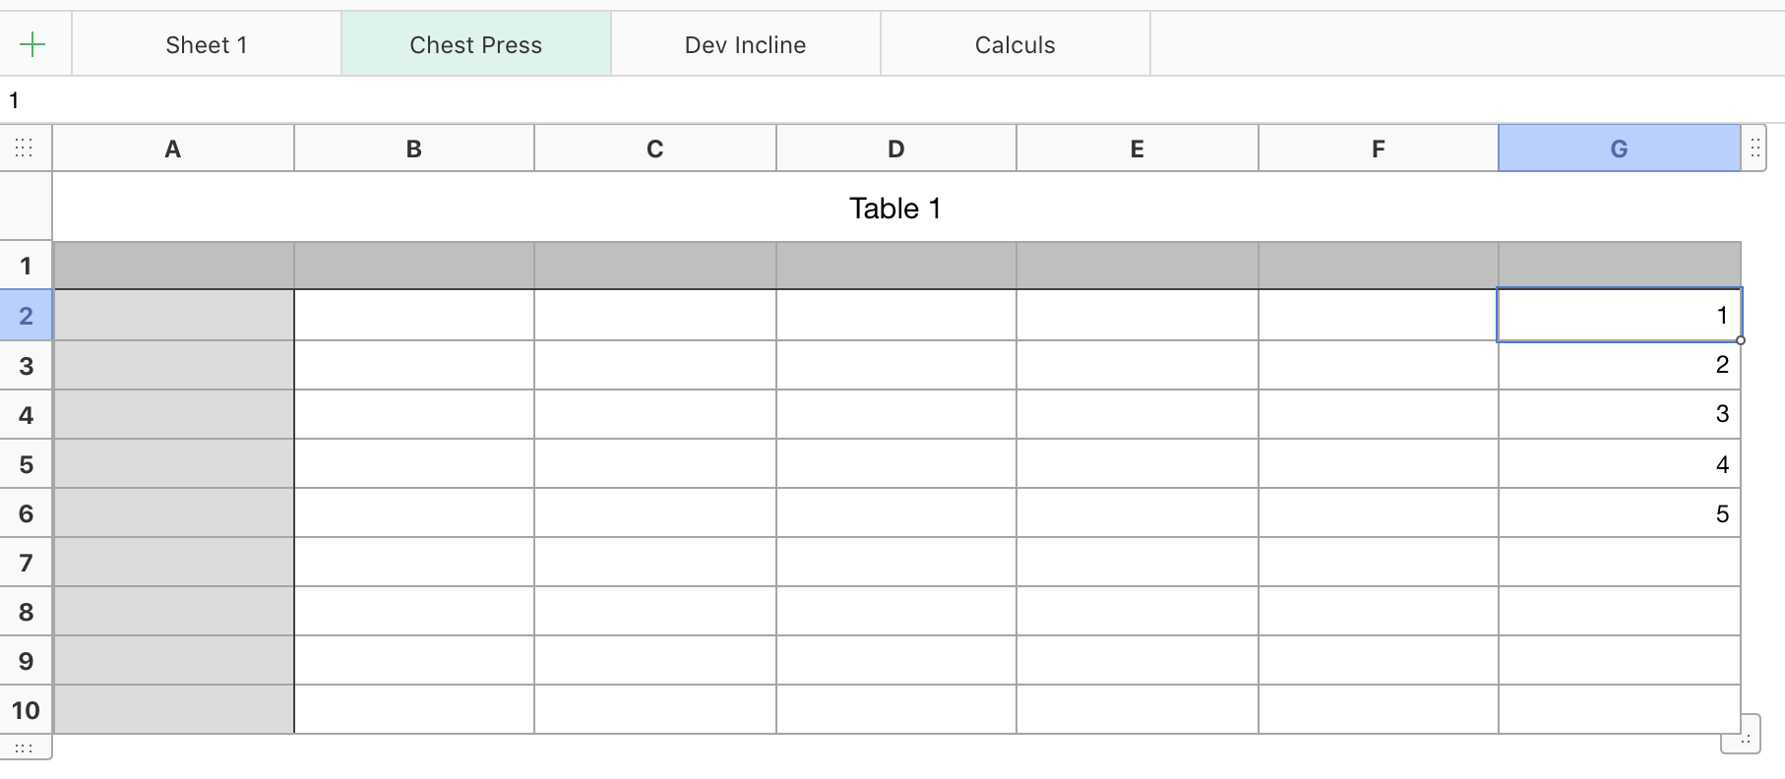Screen dimensions: 1785x779
Task: Click the column G header
Action: point(1619,149)
